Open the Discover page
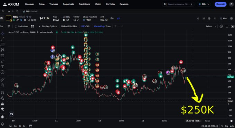The width and height of the screenshot is (235, 128). tap(29, 4)
